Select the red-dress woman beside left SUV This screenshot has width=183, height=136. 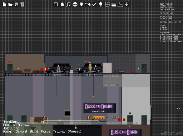point(58,69)
